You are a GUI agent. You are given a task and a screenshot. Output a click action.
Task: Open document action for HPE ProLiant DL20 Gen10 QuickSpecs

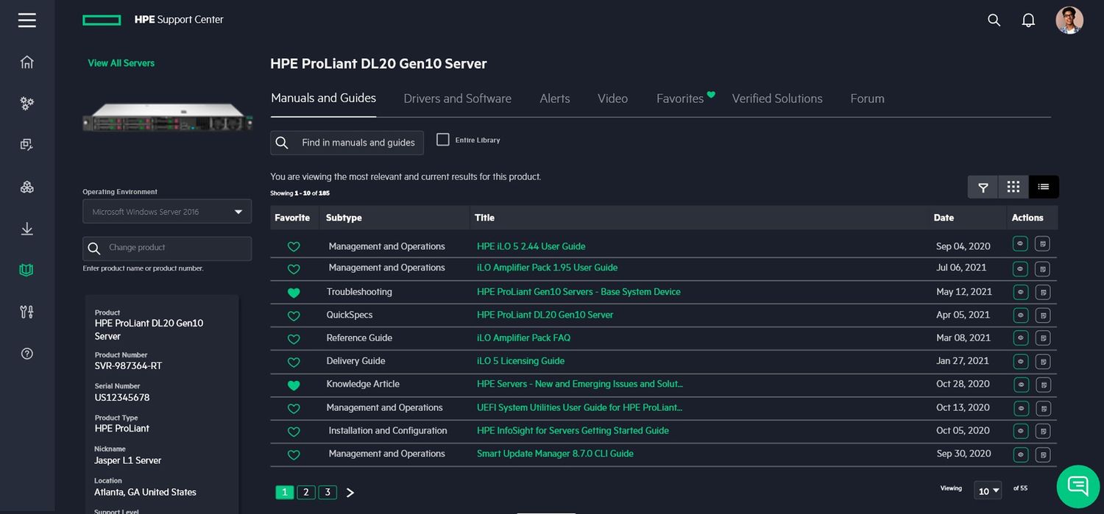tap(1042, 315)
